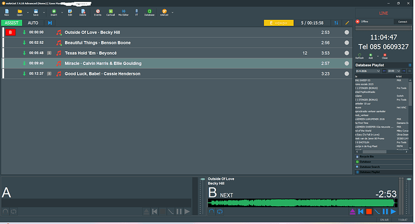Toggle status circle for Good Luck, Babe!

point(346,73)
